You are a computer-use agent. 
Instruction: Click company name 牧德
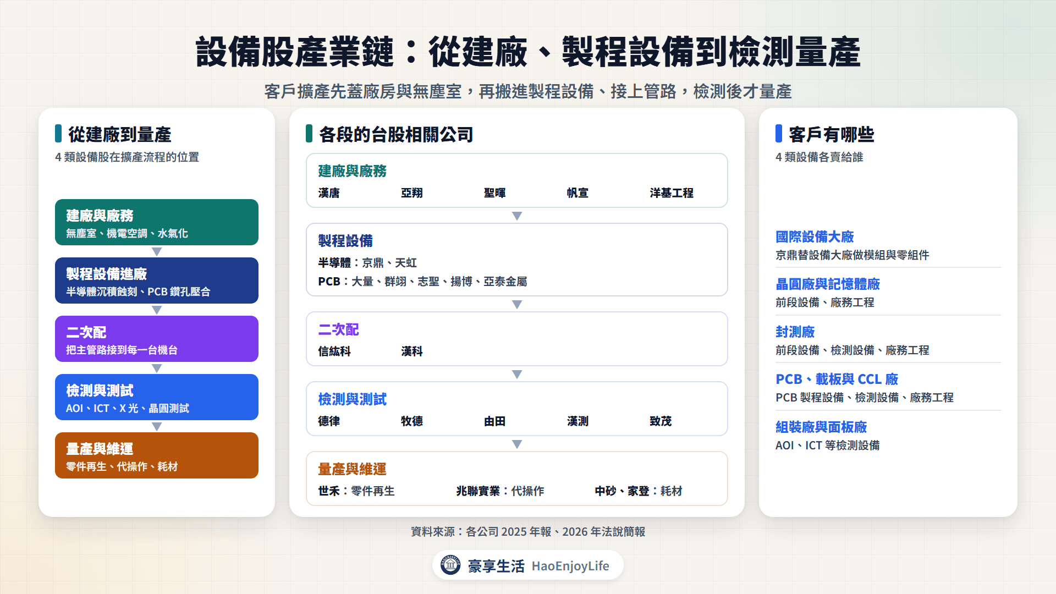point(412,421)
